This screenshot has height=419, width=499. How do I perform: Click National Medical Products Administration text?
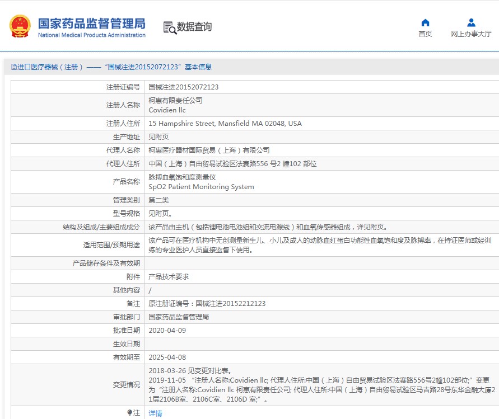point(92,35)
